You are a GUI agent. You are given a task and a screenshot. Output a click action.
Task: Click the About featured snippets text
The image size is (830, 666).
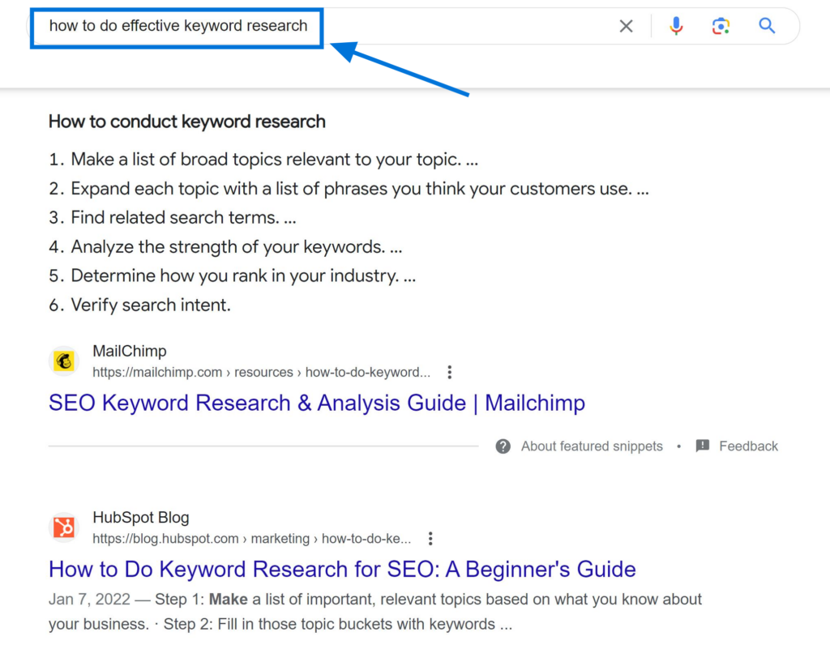tap(591, 446)
